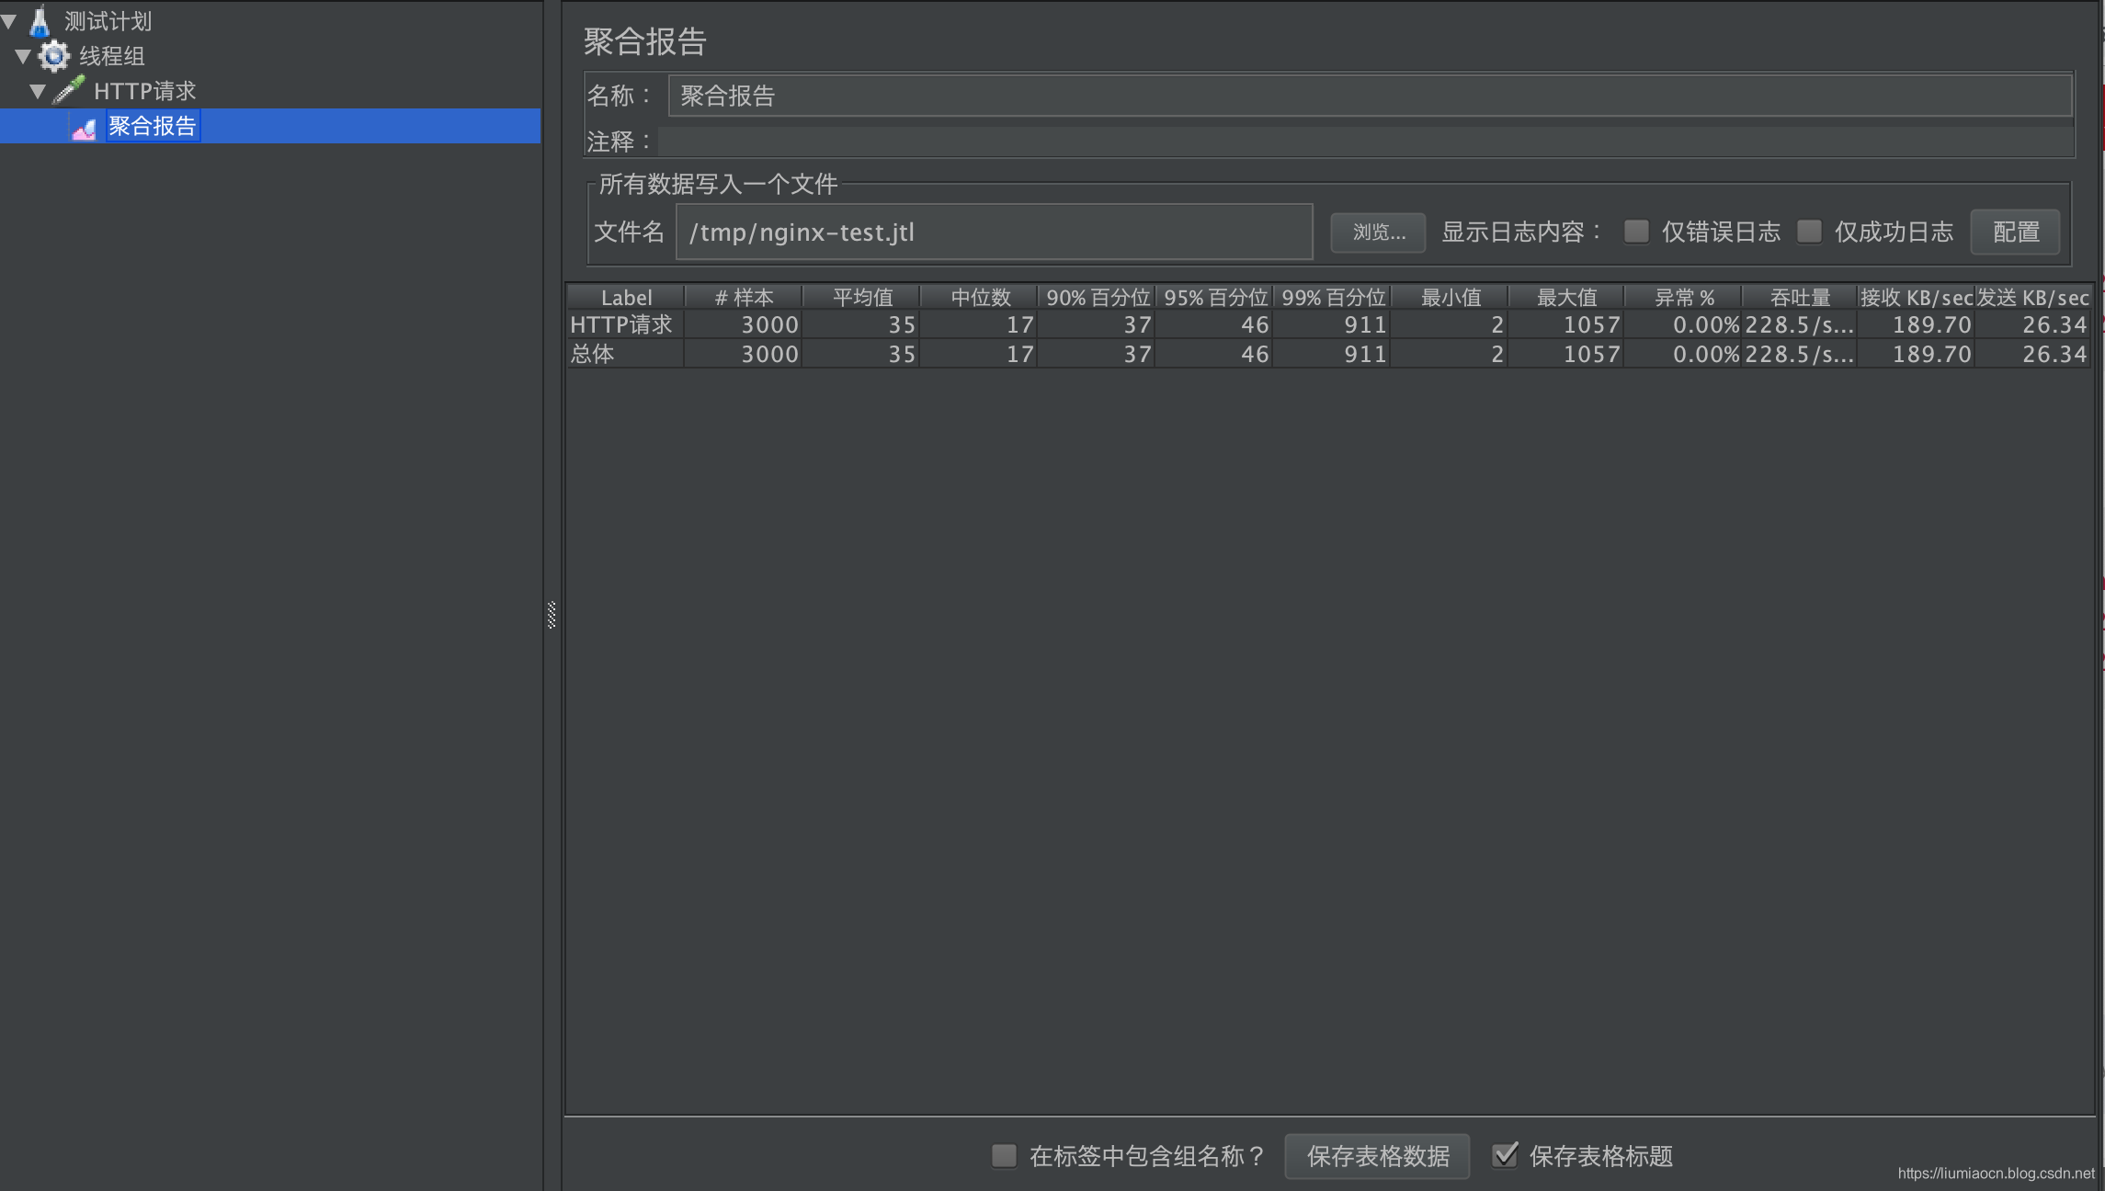
Task: Sort by # 样本 column header
Action: pos(744,297)
